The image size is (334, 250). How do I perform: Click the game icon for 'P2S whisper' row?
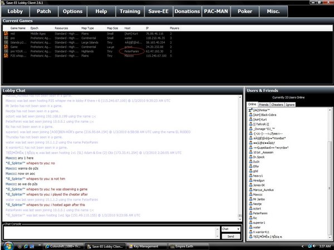click(x=6, y=56)
